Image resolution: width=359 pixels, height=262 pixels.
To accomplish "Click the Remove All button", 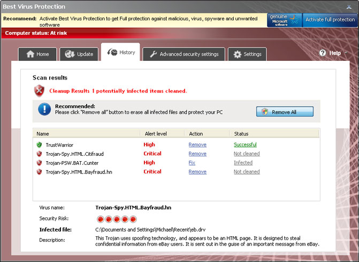I will click(x=285, y=112).
